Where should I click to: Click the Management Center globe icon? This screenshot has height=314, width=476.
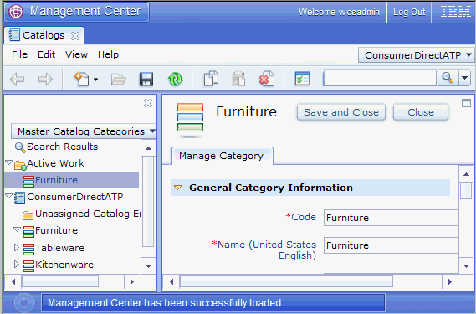point(16,12)
